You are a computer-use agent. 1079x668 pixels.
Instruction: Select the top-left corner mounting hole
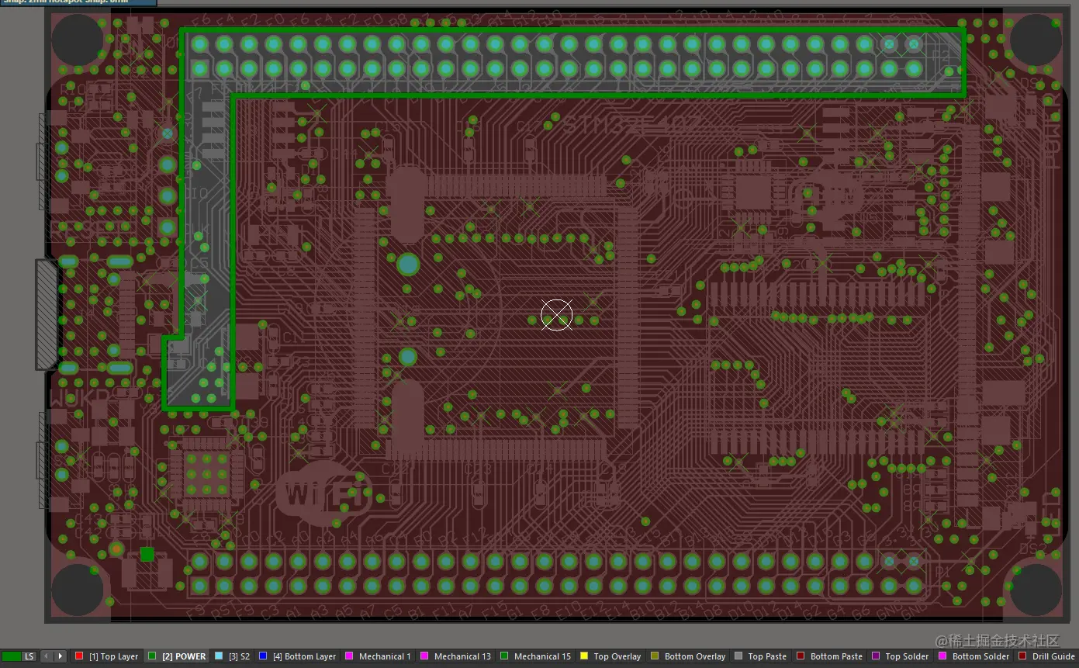click(x=78, y=40)
